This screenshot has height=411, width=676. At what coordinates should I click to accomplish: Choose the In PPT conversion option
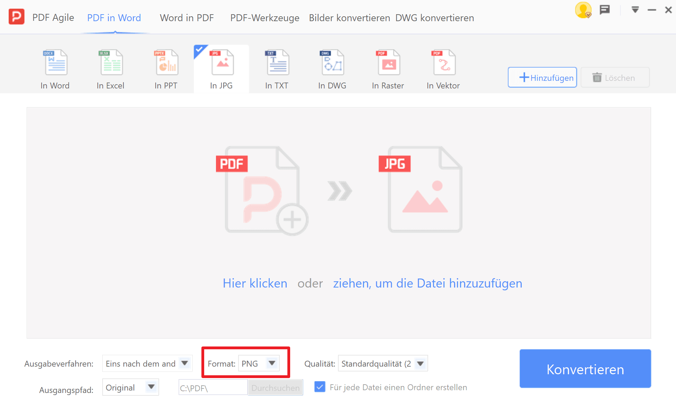click(166, 68)
